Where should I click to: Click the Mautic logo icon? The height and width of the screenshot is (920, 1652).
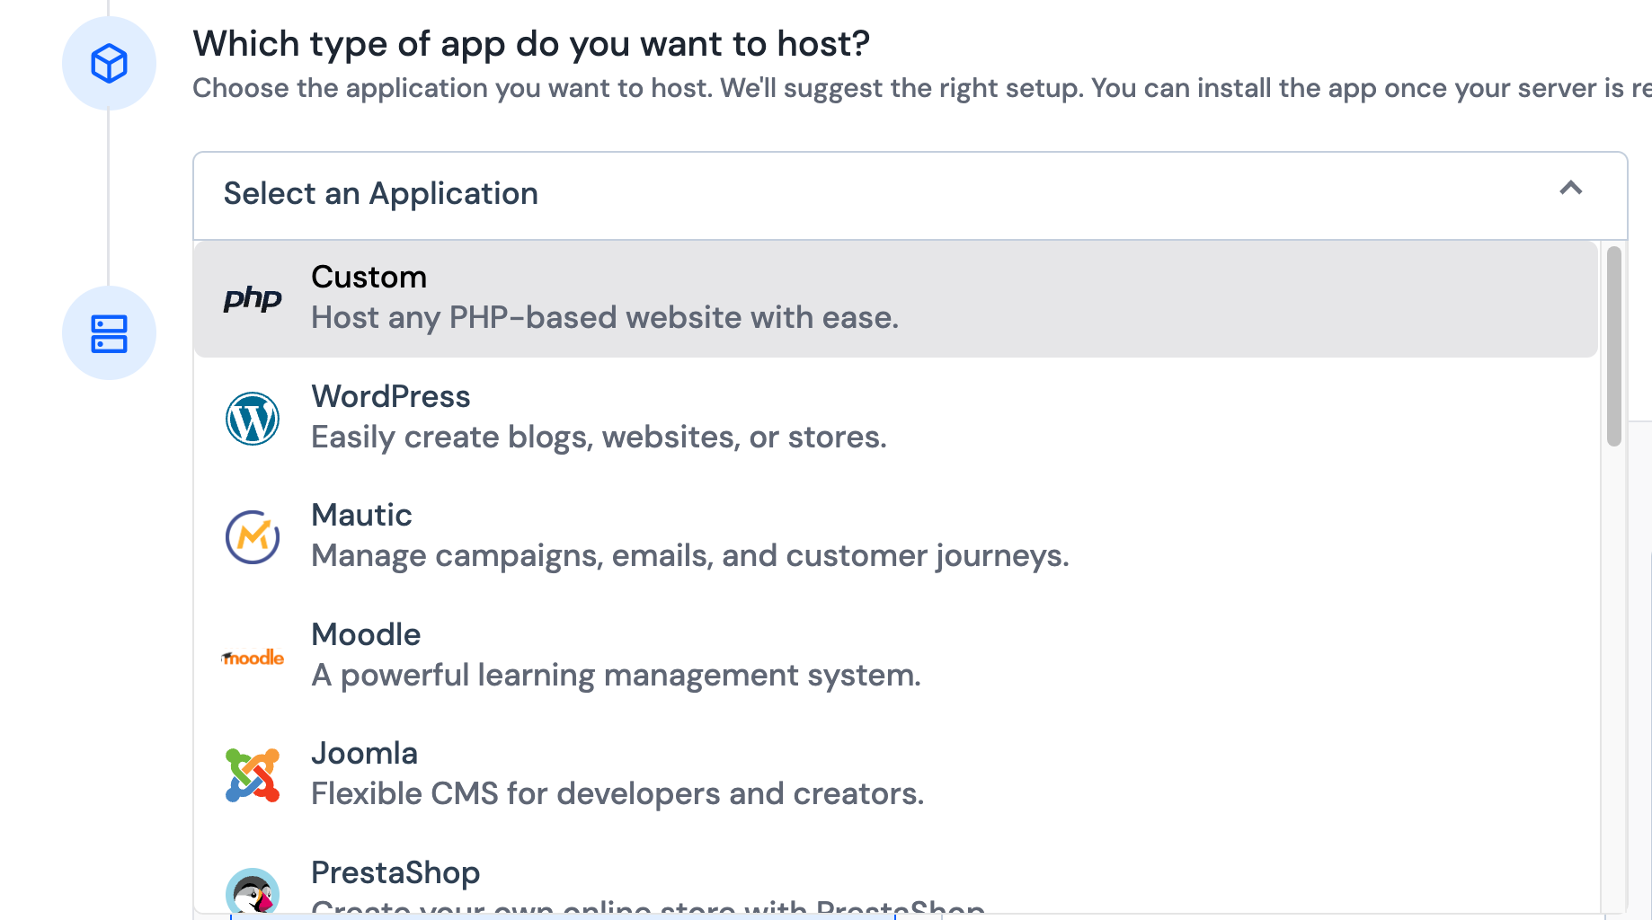(x=253, y=537)
